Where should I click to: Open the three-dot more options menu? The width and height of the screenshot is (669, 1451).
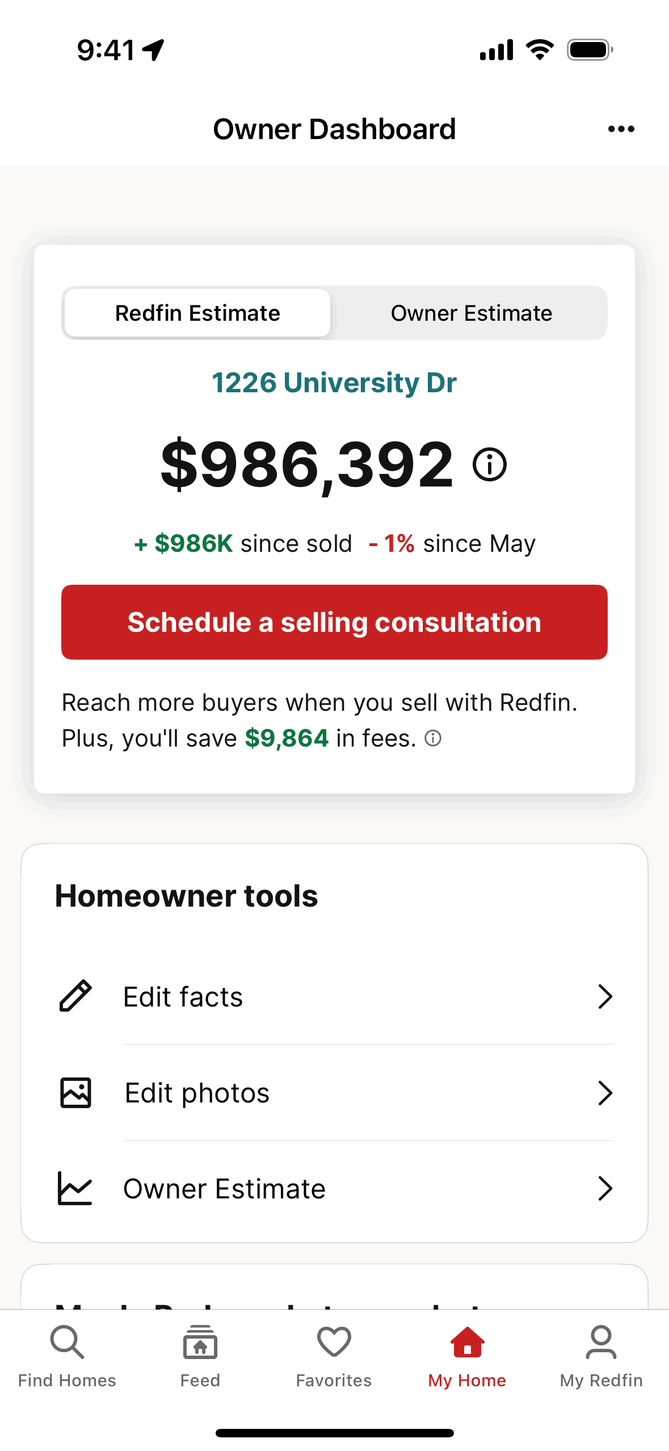621,129
